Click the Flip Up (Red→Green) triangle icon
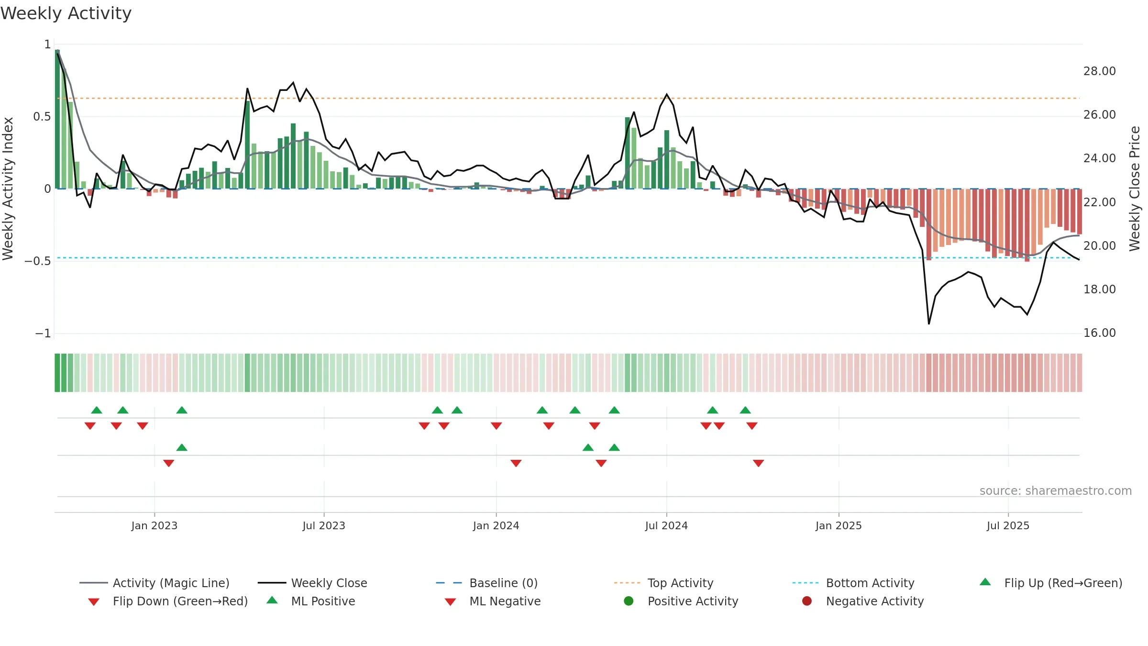 [985, 582]
